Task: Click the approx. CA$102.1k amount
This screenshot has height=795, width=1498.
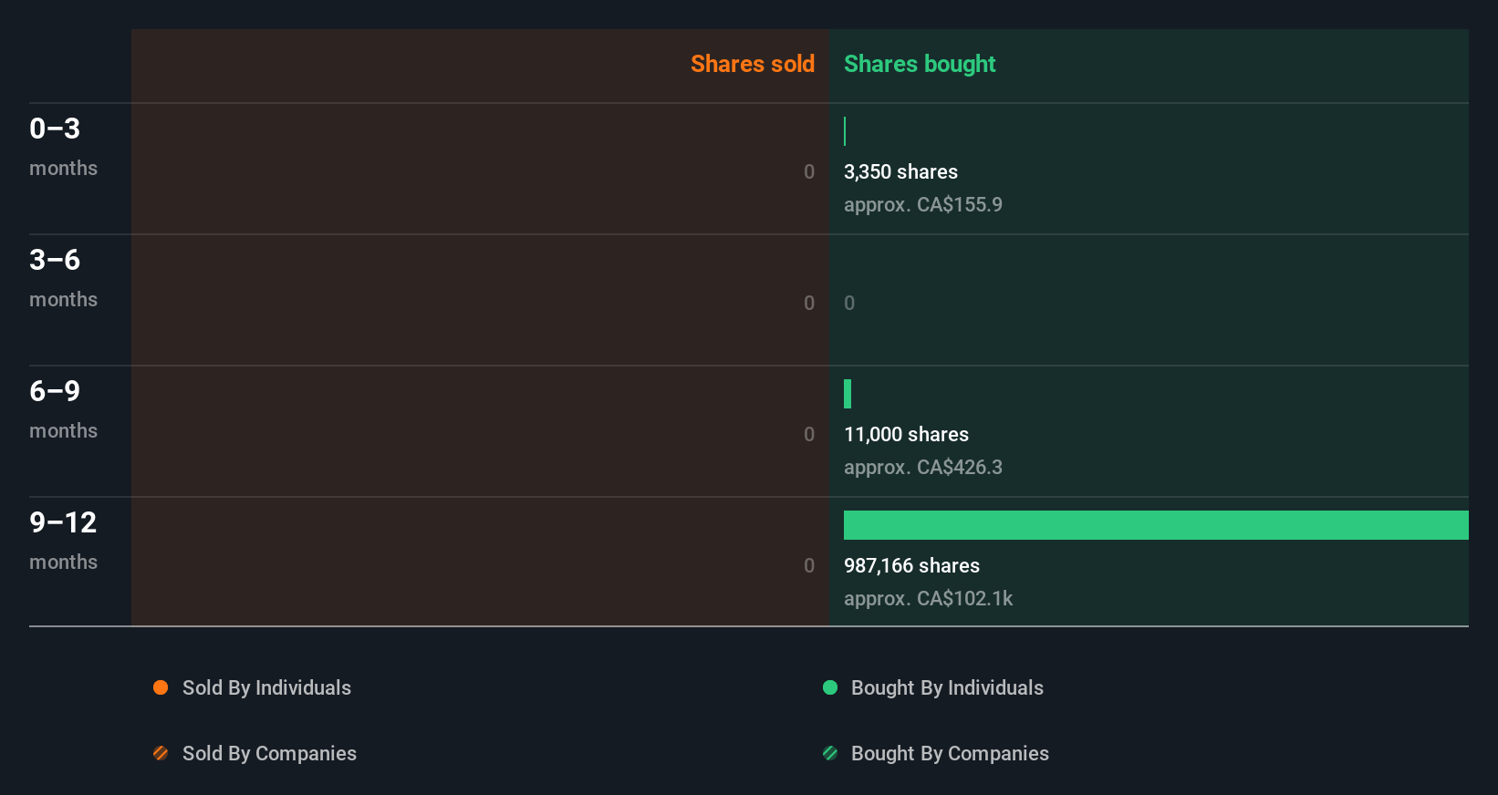Action: (x=928, y=598)
